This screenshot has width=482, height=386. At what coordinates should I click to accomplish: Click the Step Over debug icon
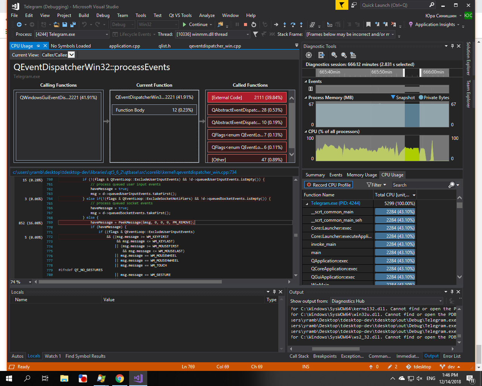[293, 25]
